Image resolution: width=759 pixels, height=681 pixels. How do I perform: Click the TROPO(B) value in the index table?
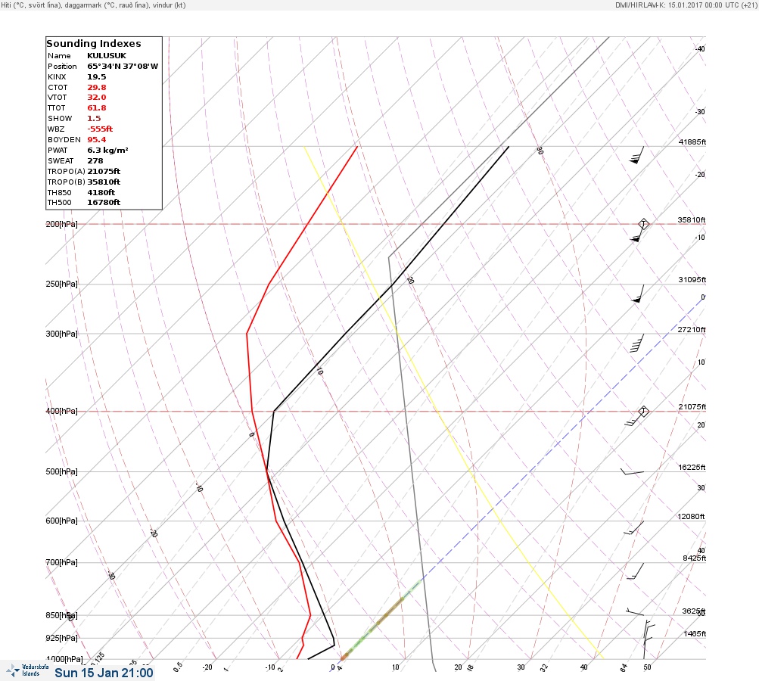click(x=104, y=182)
